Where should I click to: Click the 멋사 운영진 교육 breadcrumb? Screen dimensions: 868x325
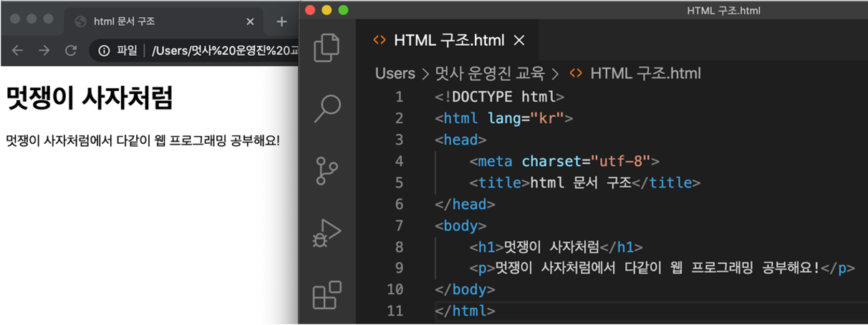490,73
